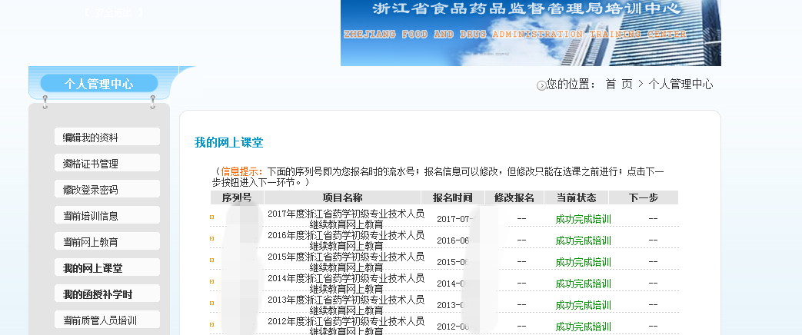Viewport: 802px width, 335px height.
Task: Select 当前网上教育 from the sidebar
Action: pyautogui.click(x=107, y=242)
